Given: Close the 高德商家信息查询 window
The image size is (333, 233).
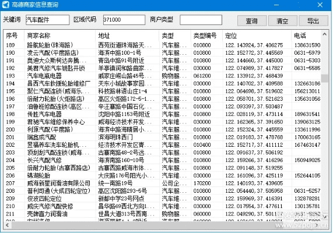Looking at the screenshot, I should (320, 5).
